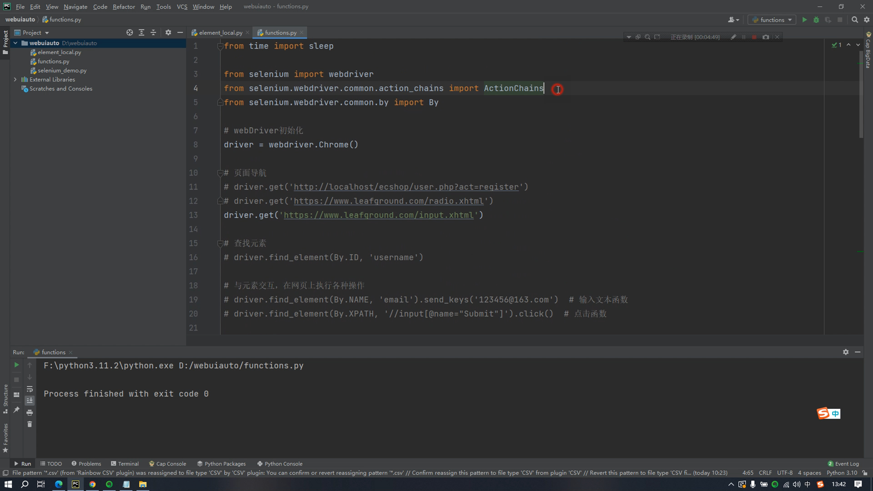Minimize the Run tool window
The image size is (873, 491).
pyautogui.click(x=858, y=352)
